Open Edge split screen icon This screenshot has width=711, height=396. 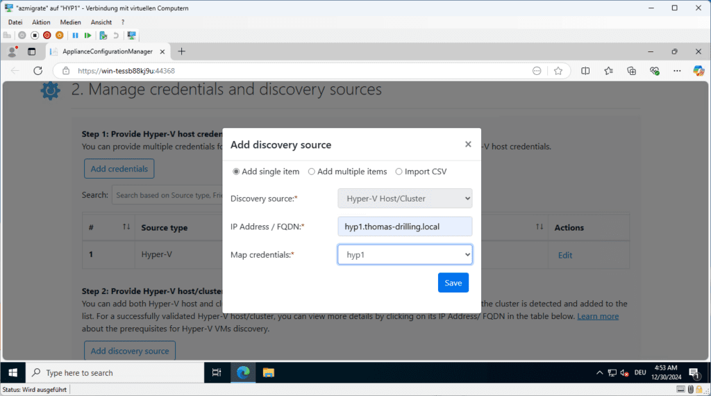pyautogui.click(x=585, y=71)
